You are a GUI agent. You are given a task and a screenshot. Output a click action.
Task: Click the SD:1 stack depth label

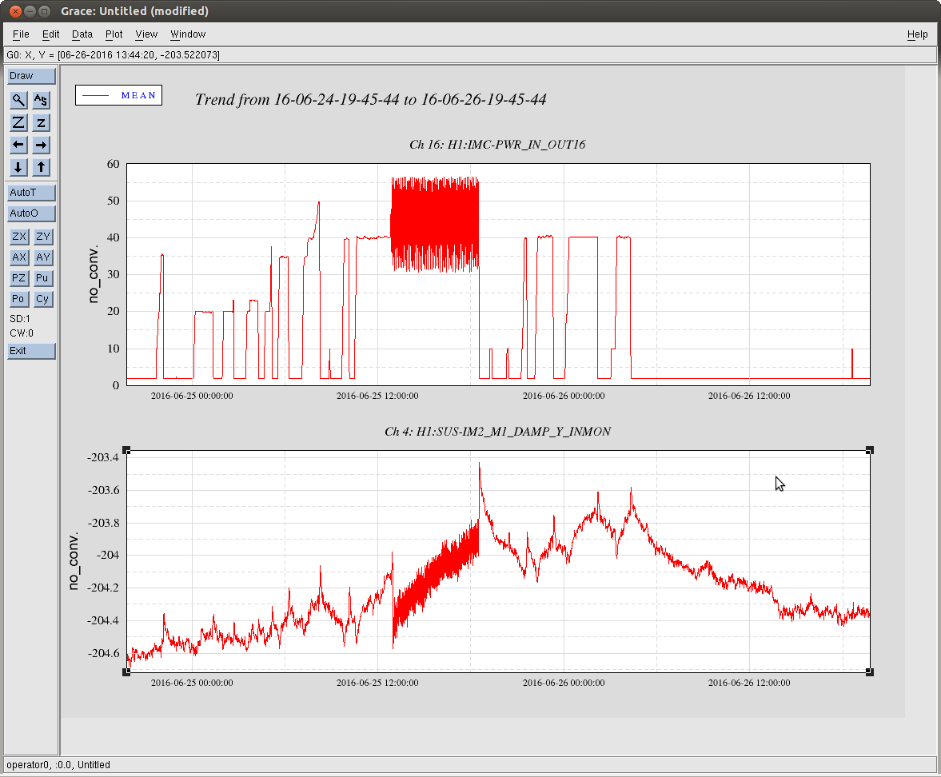coord(20,319)
